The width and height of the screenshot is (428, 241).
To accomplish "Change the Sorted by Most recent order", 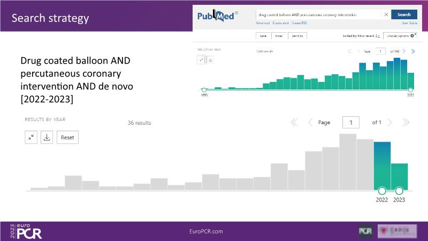I will 361,36.
